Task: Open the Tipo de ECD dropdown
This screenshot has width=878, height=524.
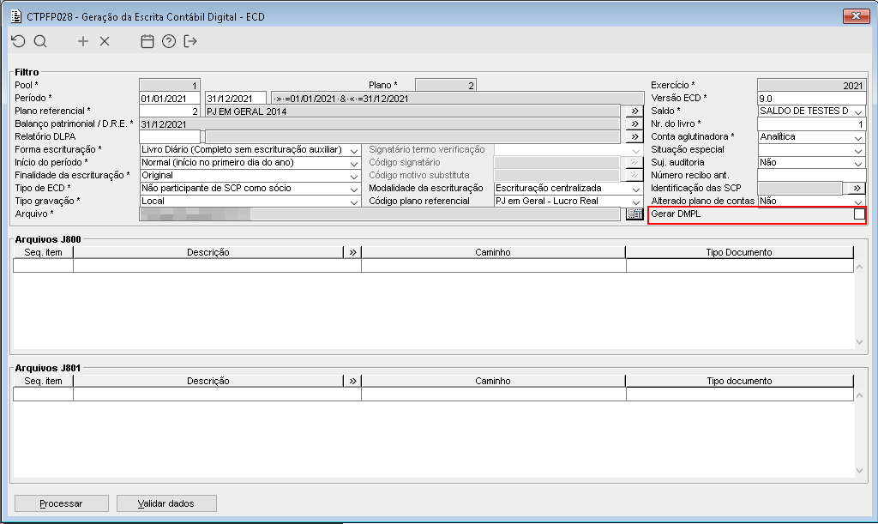Action: tap(354, 190)
